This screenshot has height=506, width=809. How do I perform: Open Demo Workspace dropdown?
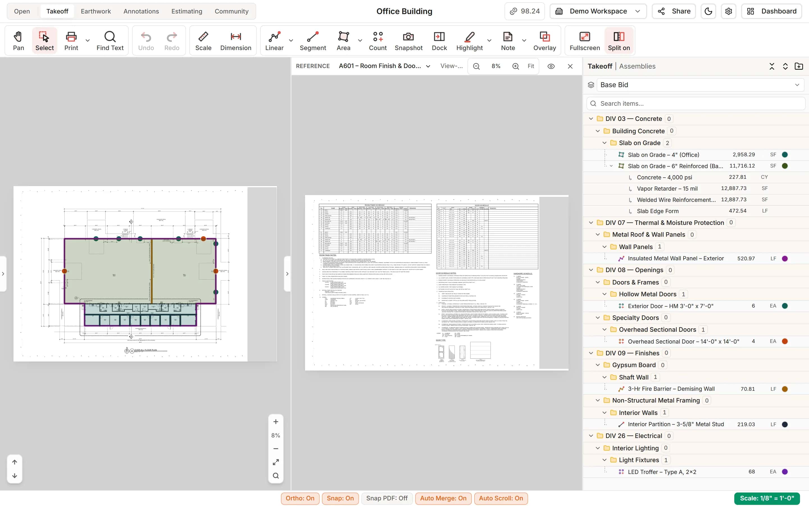click(x=598, y=11)
